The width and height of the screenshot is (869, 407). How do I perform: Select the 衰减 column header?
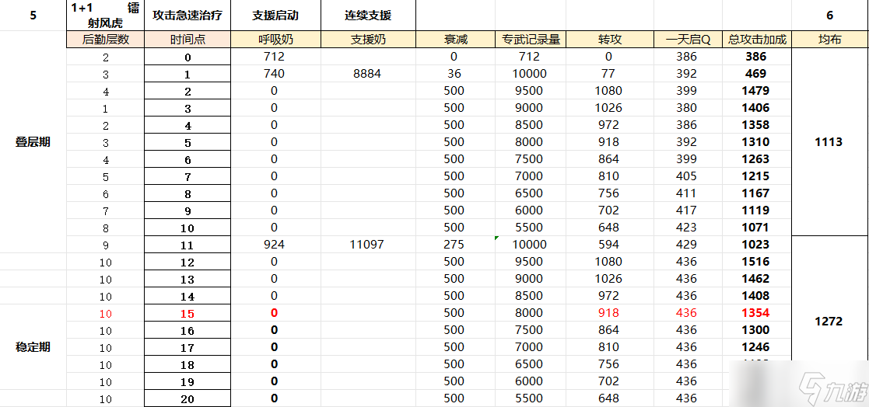455,40
